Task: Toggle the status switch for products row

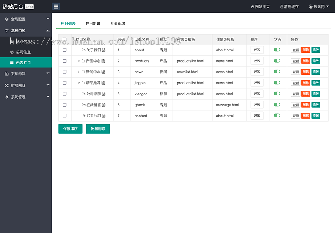Action: 277,60
